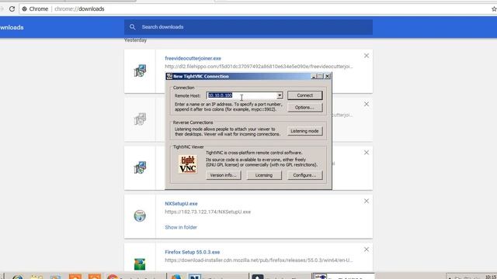Click the Yesterday date heading
This screenshot has width=497, height=279.
point(135,40)
